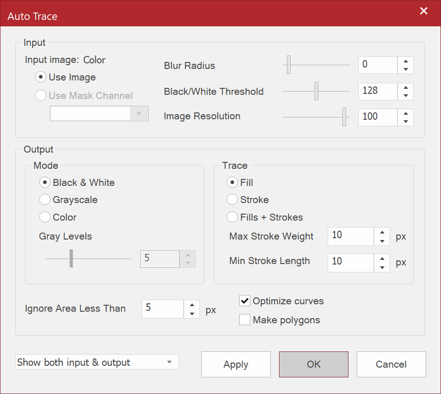The height and width of the screenshot is (394, 441).
Task: Select the Grayscale mode option
Action: coord(45,200)
